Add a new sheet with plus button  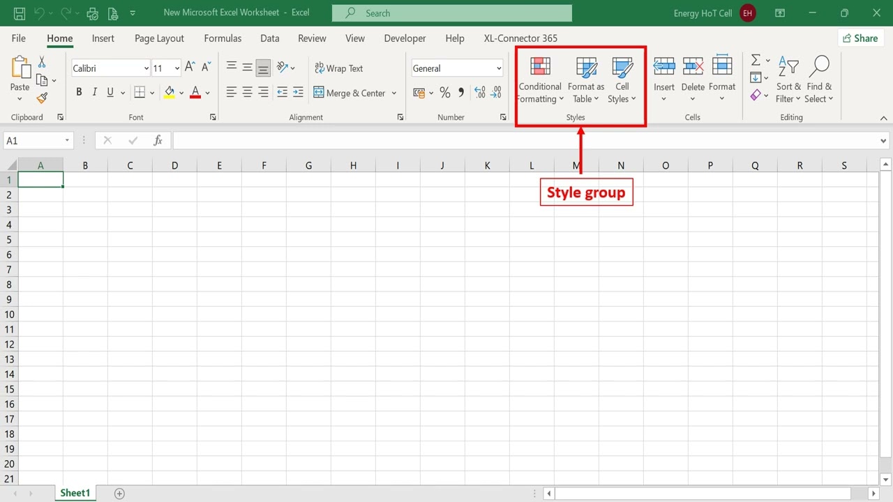(x=119, y=494)
